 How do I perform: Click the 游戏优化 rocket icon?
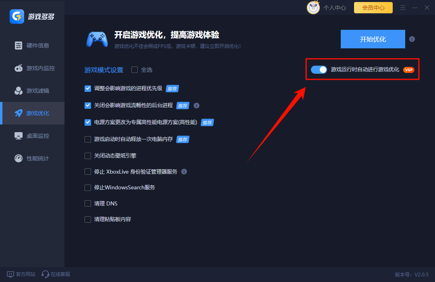pyautogui.click(x=19, y=113)
